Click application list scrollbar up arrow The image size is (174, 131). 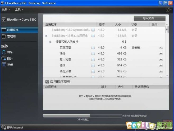point(167,24)
